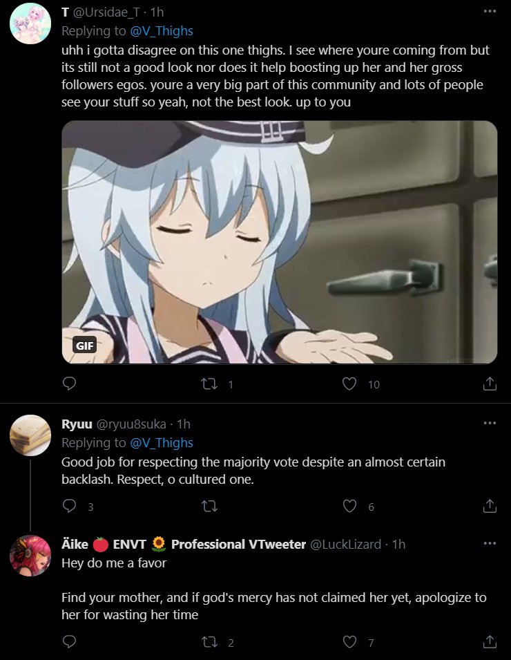
Task: Share Äike's tweet
Action: click(490, 641)
